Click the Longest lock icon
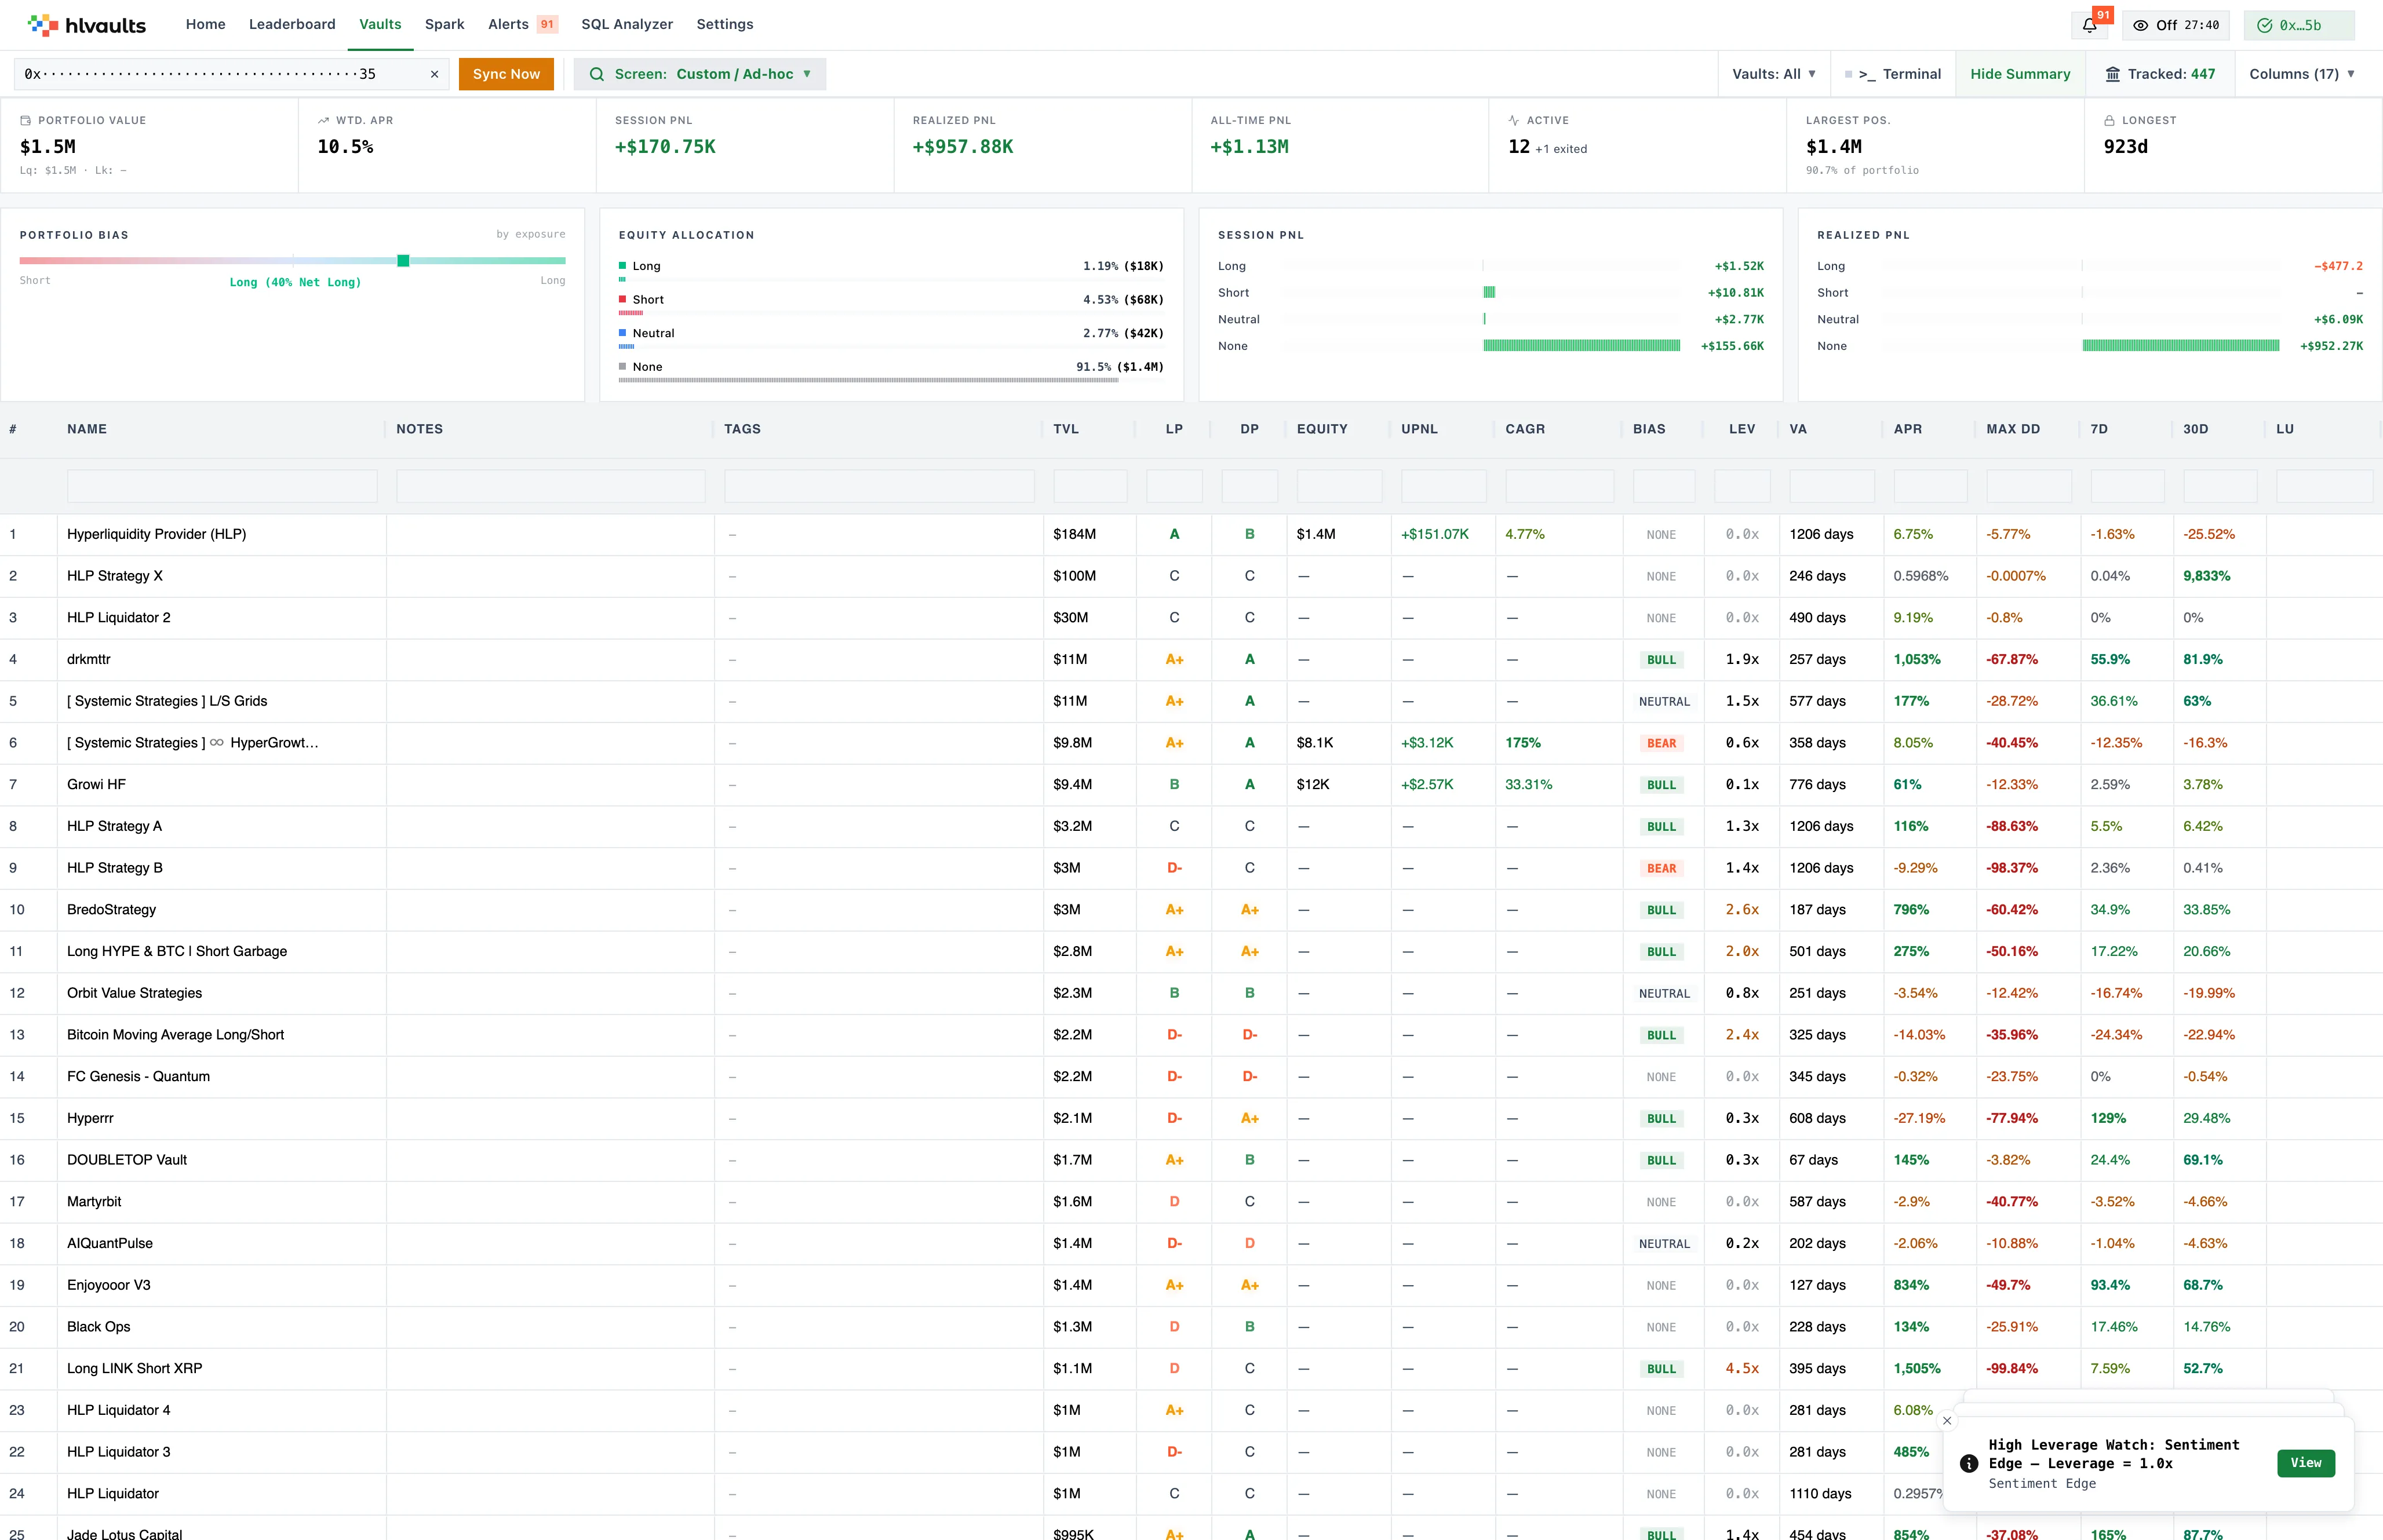 click(x=2109, y=120)
